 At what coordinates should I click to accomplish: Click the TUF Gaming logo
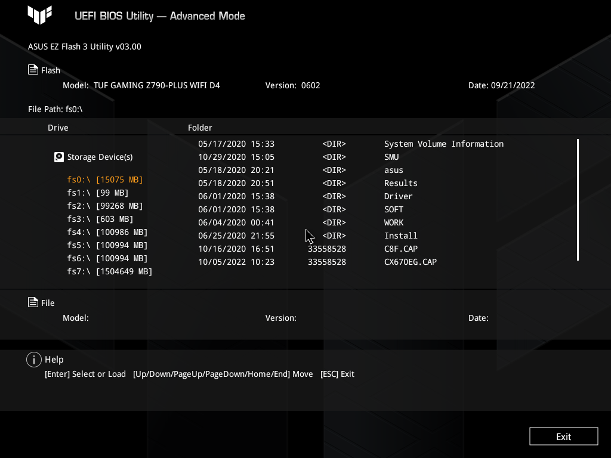[x=39, y=16]
